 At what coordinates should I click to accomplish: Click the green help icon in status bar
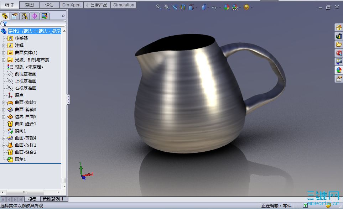point(305,205)
